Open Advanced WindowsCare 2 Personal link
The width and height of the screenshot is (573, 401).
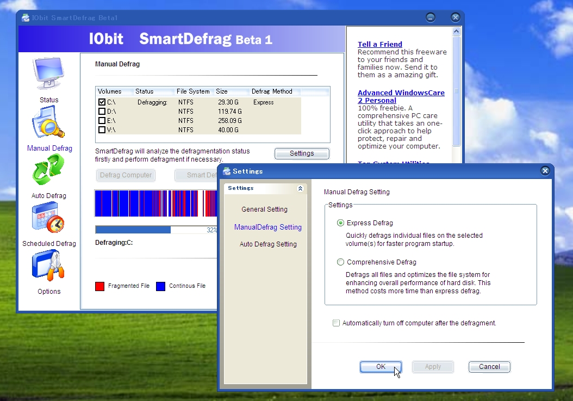[x=401, y=97]
